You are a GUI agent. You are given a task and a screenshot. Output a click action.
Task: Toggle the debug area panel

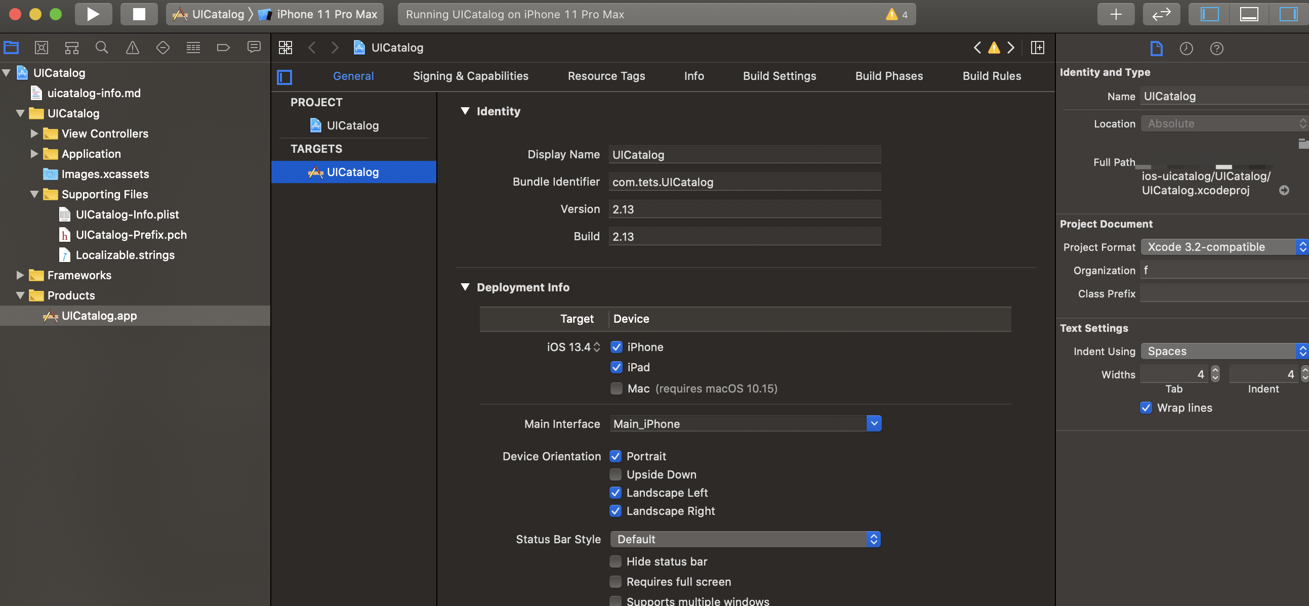pos(1249,14)
